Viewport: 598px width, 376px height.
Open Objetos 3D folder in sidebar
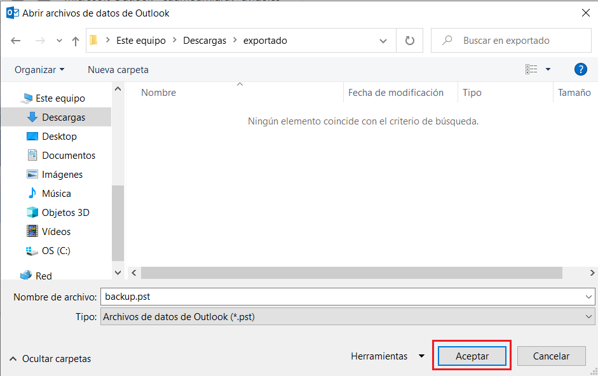[x=65, y=213]
